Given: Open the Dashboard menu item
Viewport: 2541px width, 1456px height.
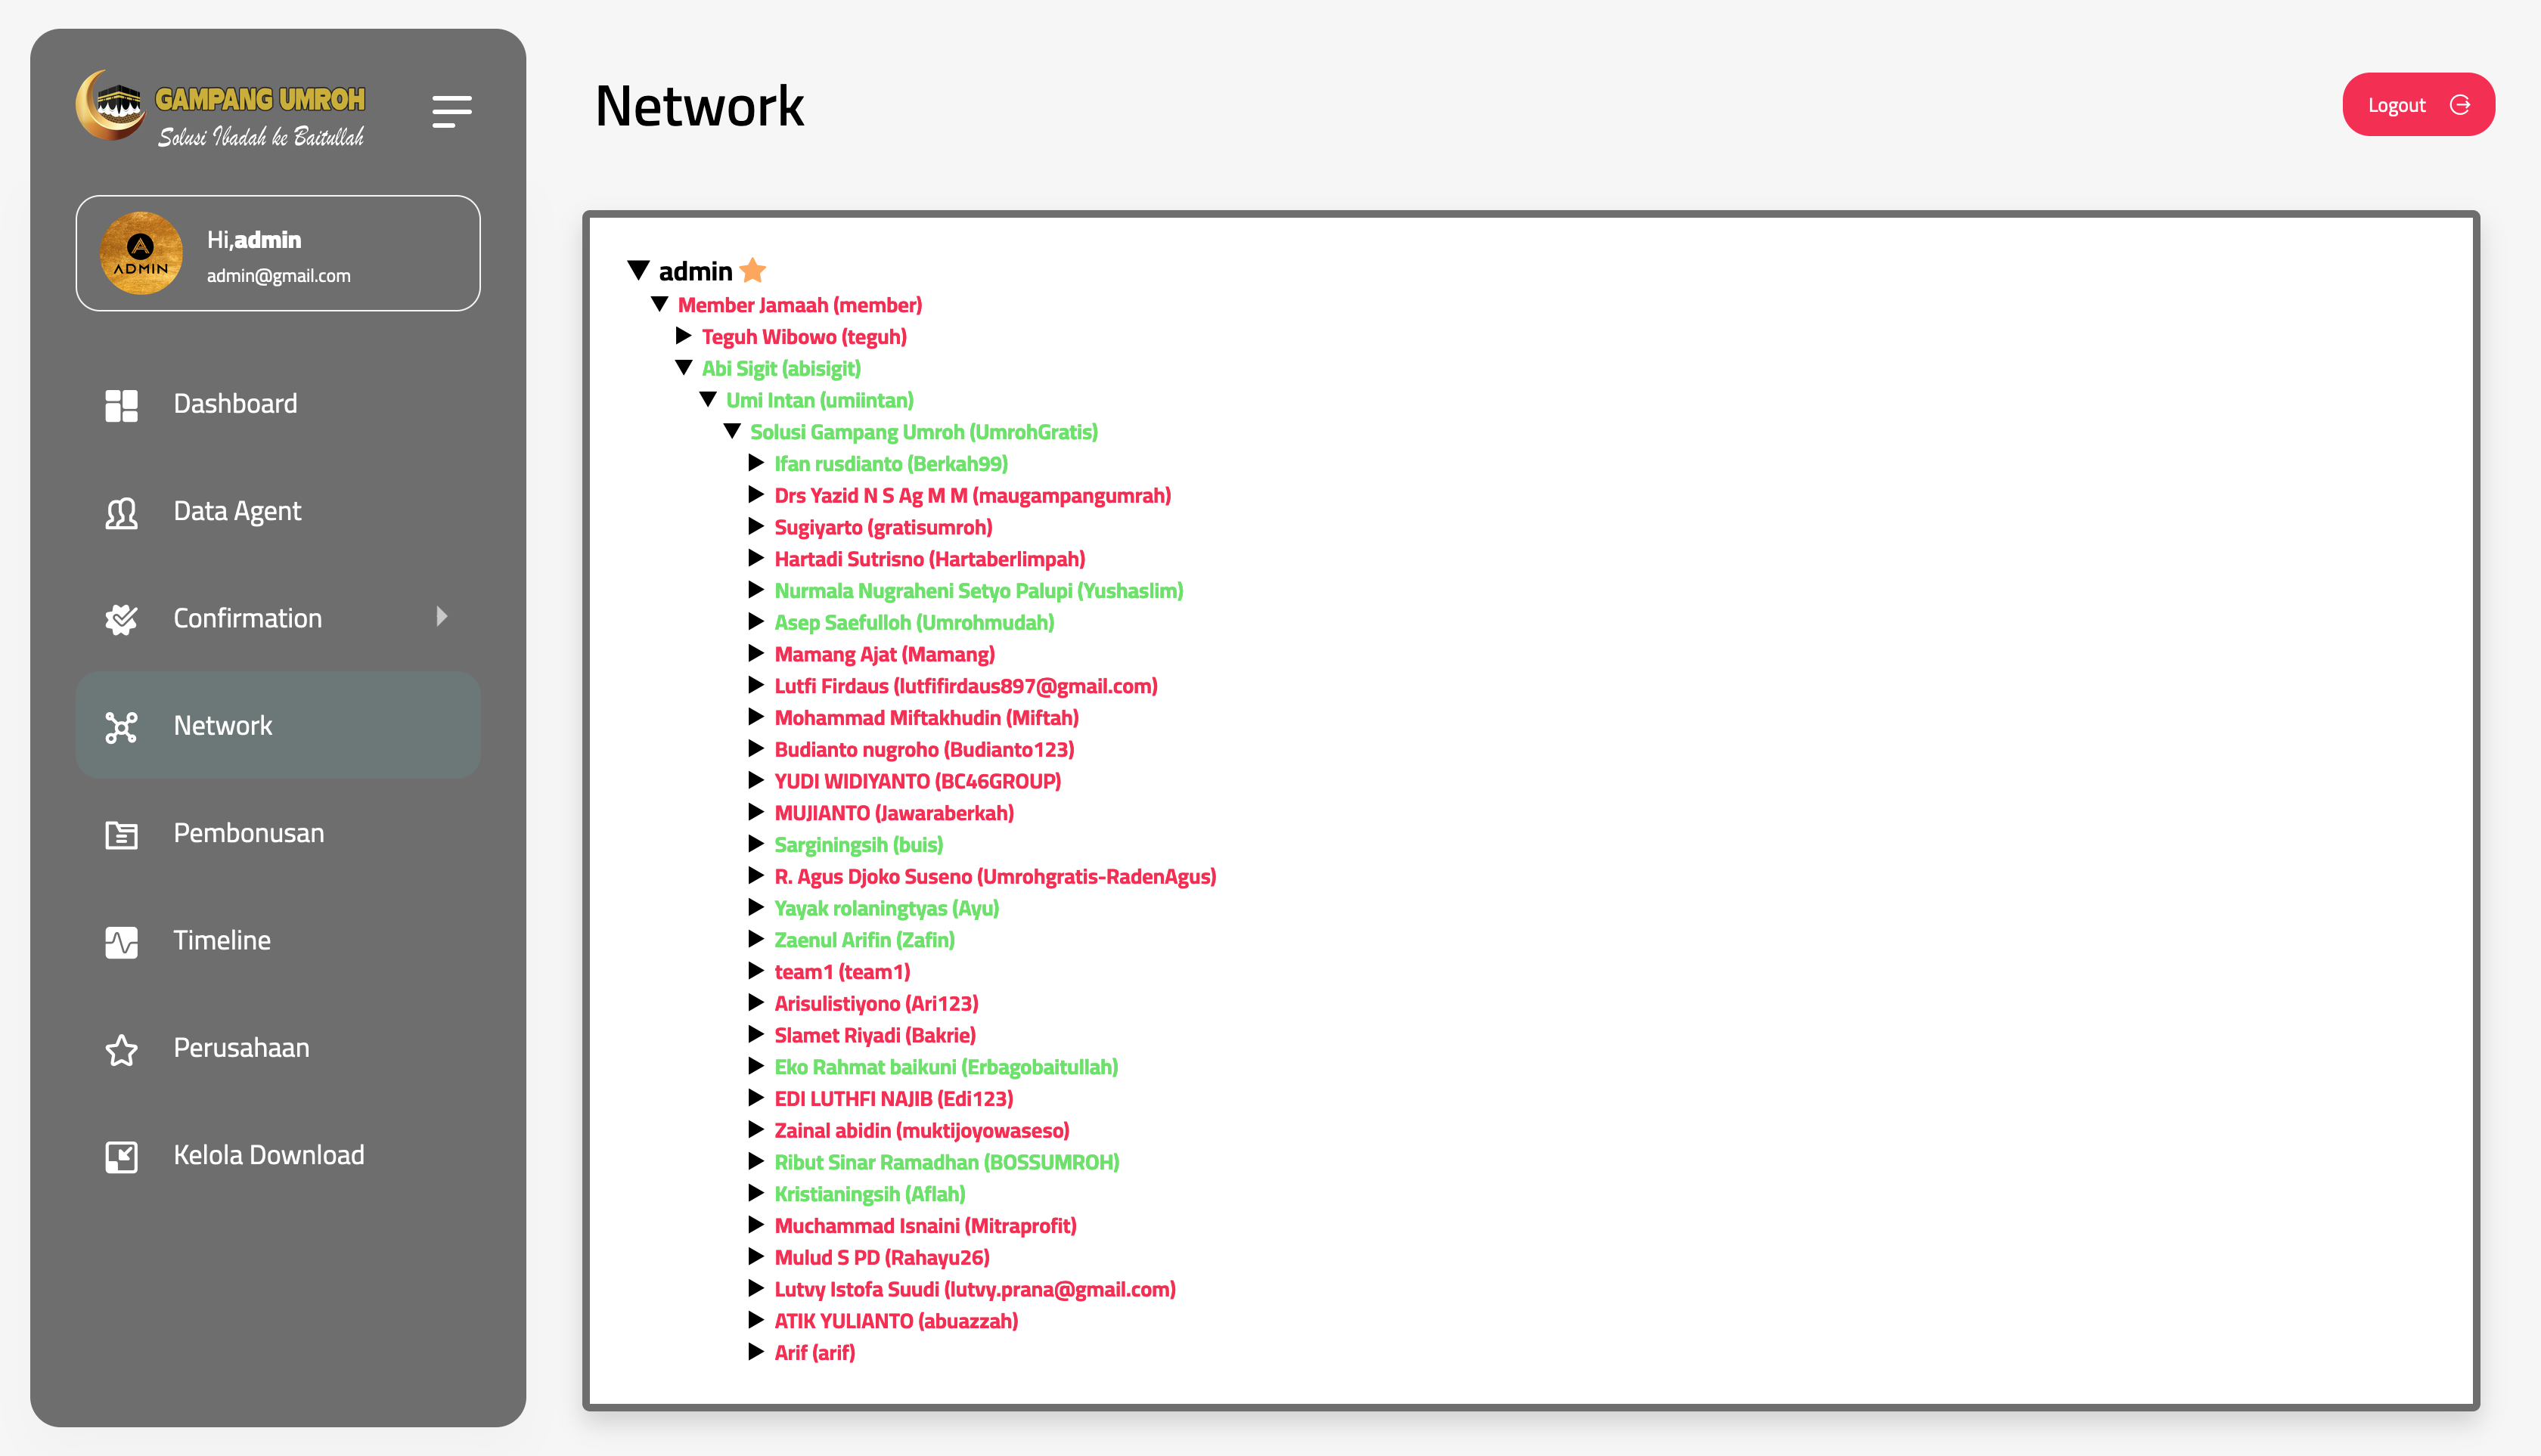Looking at the screenshot, I should 278,404.
